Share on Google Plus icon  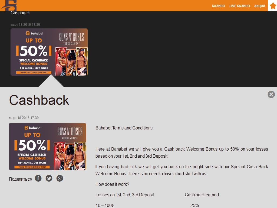[60, 178]
